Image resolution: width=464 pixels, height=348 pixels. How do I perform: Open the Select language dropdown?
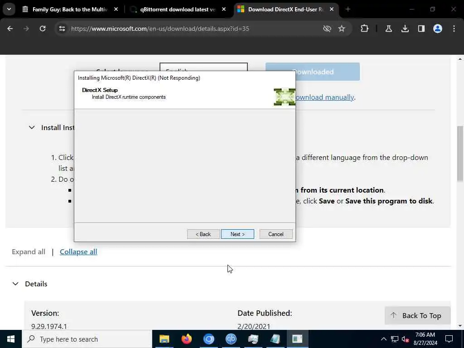[203, 67]
